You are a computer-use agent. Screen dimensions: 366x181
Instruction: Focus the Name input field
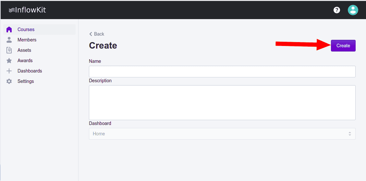tap(222, 72)
